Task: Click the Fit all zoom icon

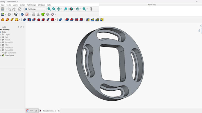Action: coord(49,9)
